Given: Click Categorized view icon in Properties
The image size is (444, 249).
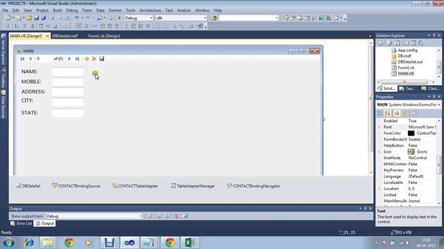Looking at the screenshot, I should (x=379, y=113).
